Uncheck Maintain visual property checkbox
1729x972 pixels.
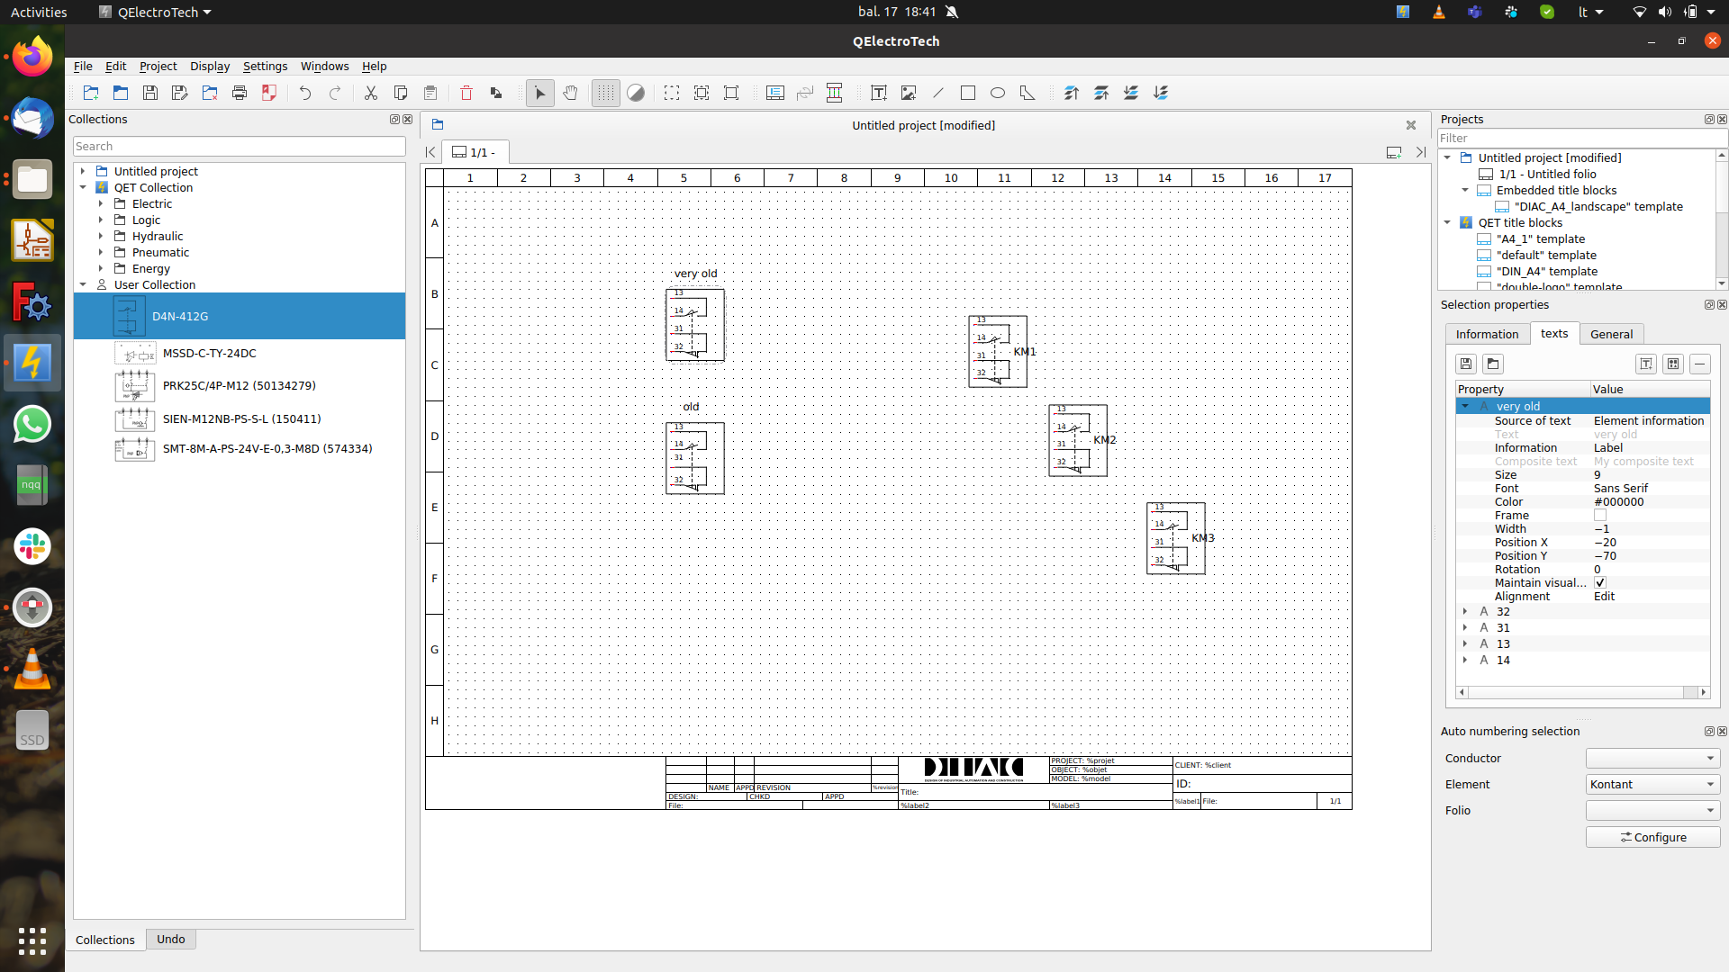pyautogui.click(x=1600, y=582)
